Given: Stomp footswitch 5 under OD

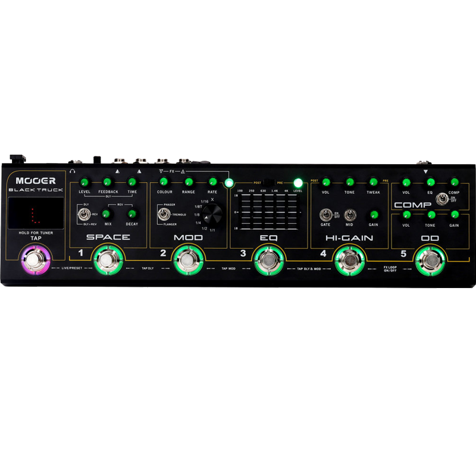Looking at the screenshot, I should (430, 261).
